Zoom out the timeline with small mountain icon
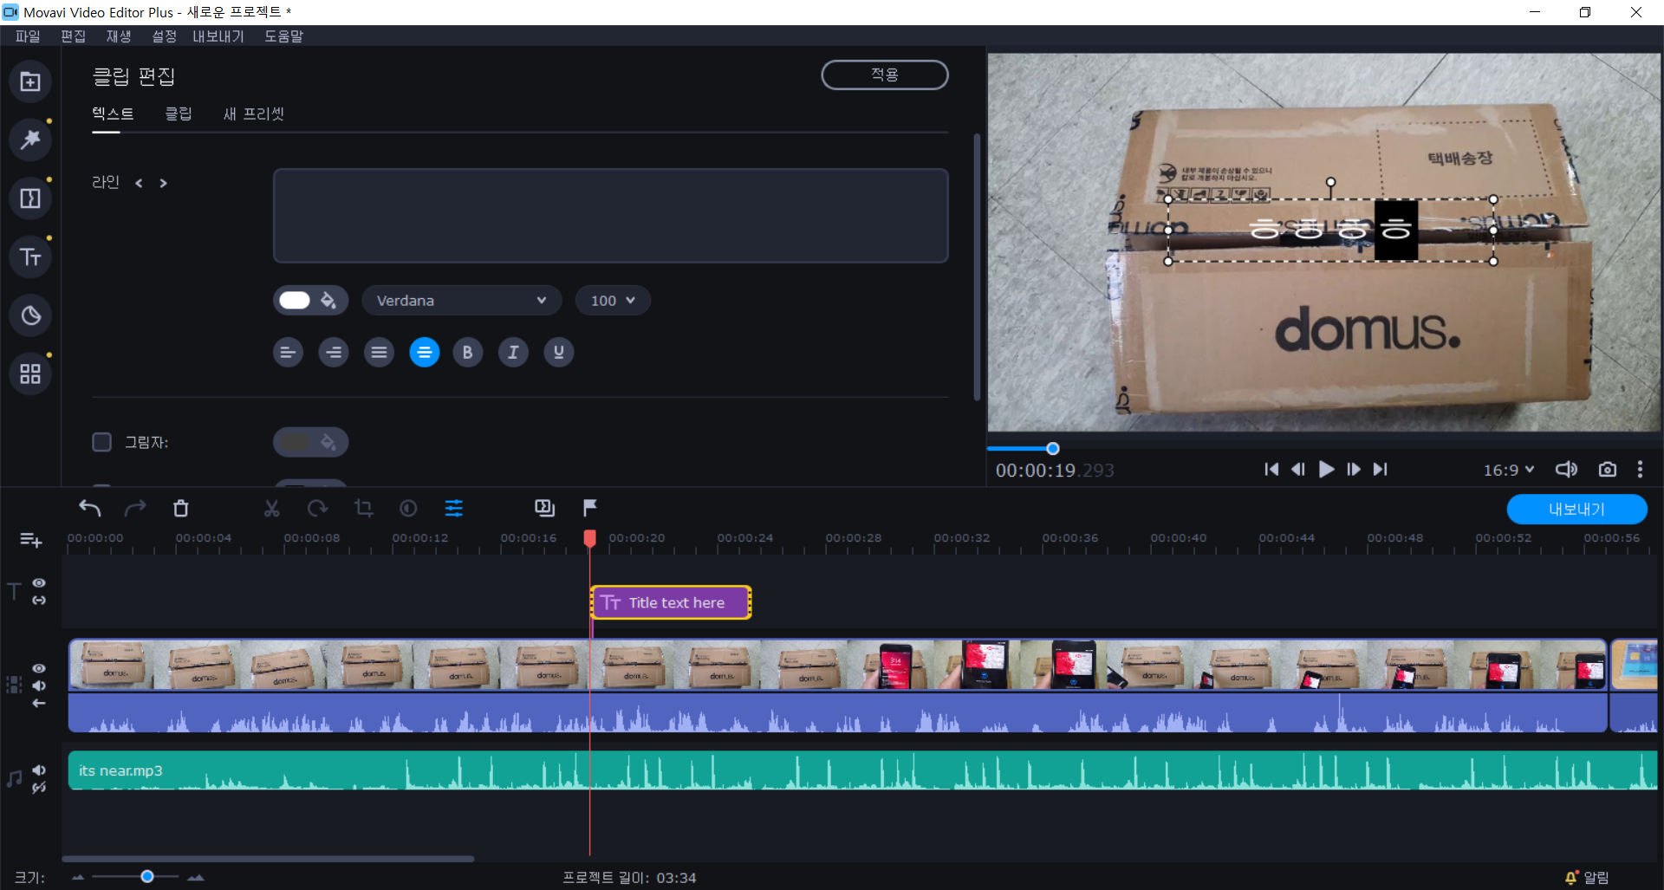 78,877
